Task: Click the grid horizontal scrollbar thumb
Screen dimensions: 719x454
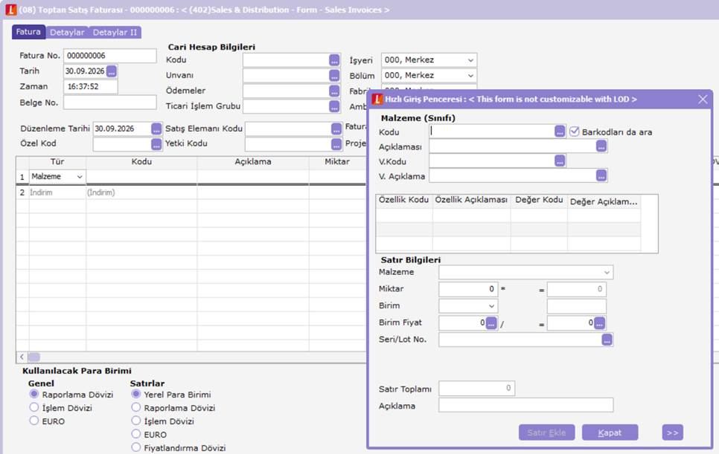Action: point(33,357)
